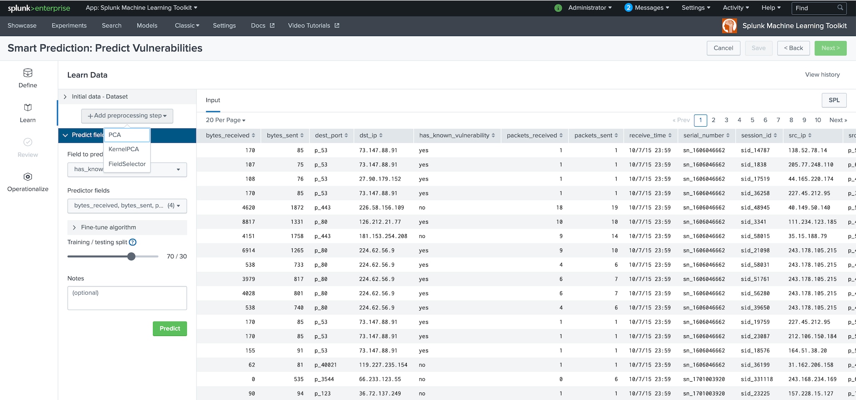Open the Settings dropdown in top bar
This screenshot has height=400, width=856.
point(696,8)
